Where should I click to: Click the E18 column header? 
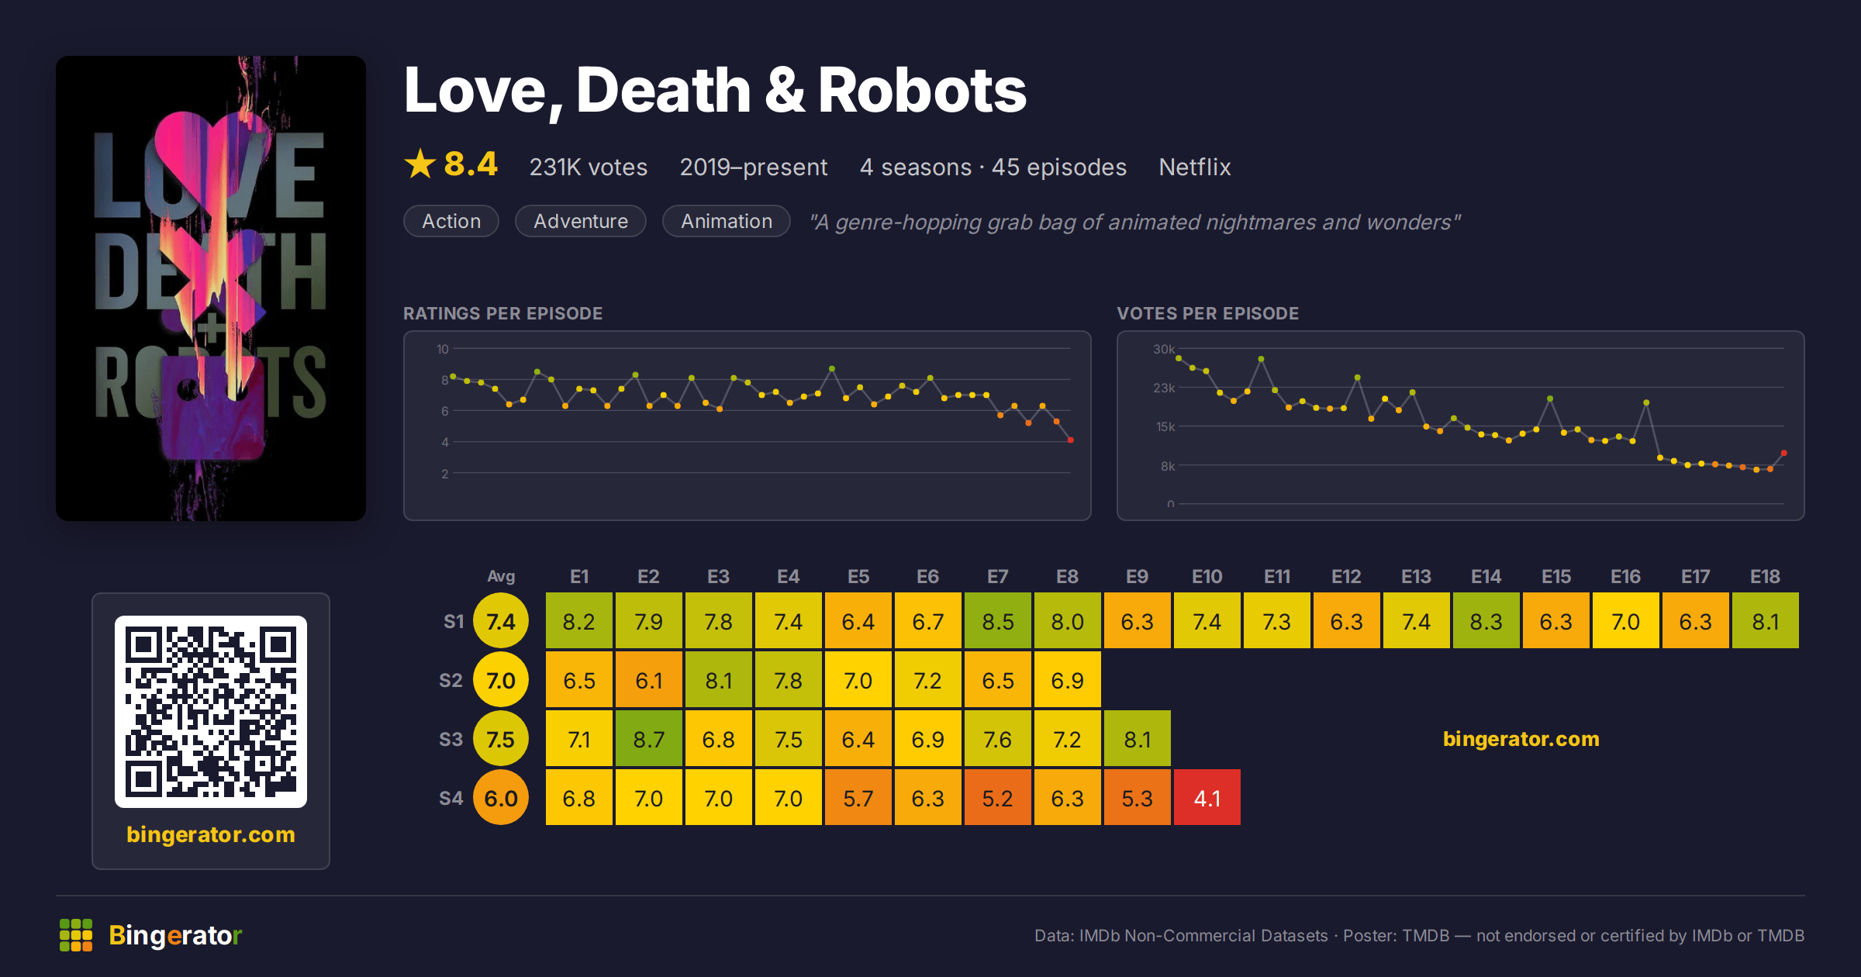1766,576
